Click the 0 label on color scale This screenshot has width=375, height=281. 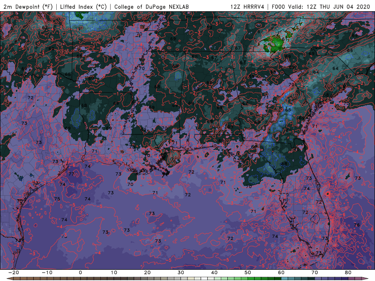coord(80,273)
